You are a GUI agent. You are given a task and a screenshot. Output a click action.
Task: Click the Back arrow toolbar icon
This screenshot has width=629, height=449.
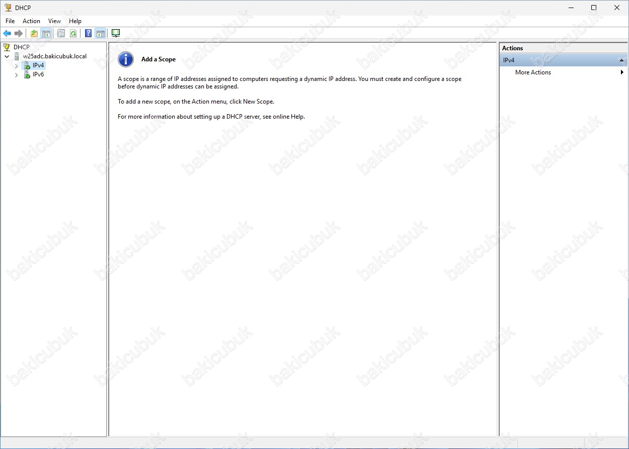pyautogui.click(x=7, y=33)
